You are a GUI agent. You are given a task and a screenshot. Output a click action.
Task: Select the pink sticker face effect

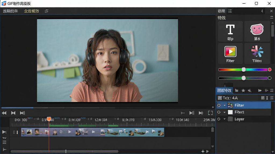coord(257,32)
